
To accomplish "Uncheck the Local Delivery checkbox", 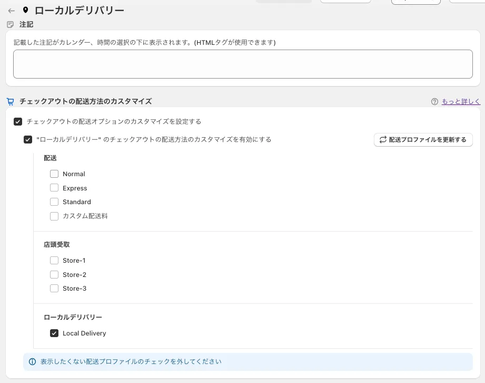I will (54, 333).
